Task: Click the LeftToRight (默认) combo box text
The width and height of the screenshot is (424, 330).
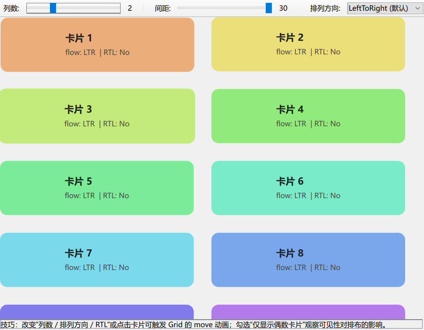Action: coord(377,8)
